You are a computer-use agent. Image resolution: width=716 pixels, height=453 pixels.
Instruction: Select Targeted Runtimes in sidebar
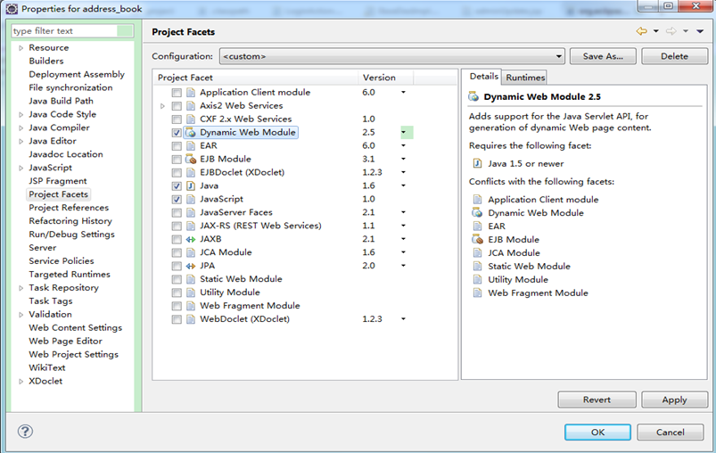click(70, 274)
